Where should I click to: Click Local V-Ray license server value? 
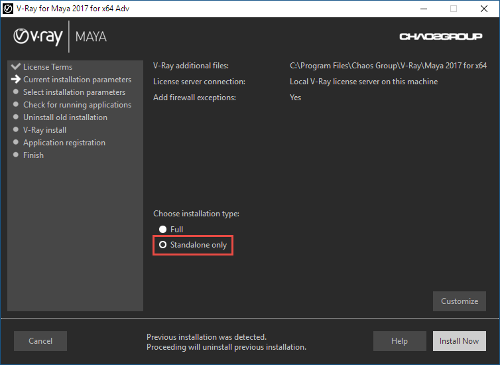click(363, 82)
